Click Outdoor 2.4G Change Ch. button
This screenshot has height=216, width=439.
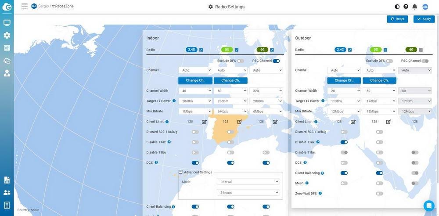coord(344,80)
